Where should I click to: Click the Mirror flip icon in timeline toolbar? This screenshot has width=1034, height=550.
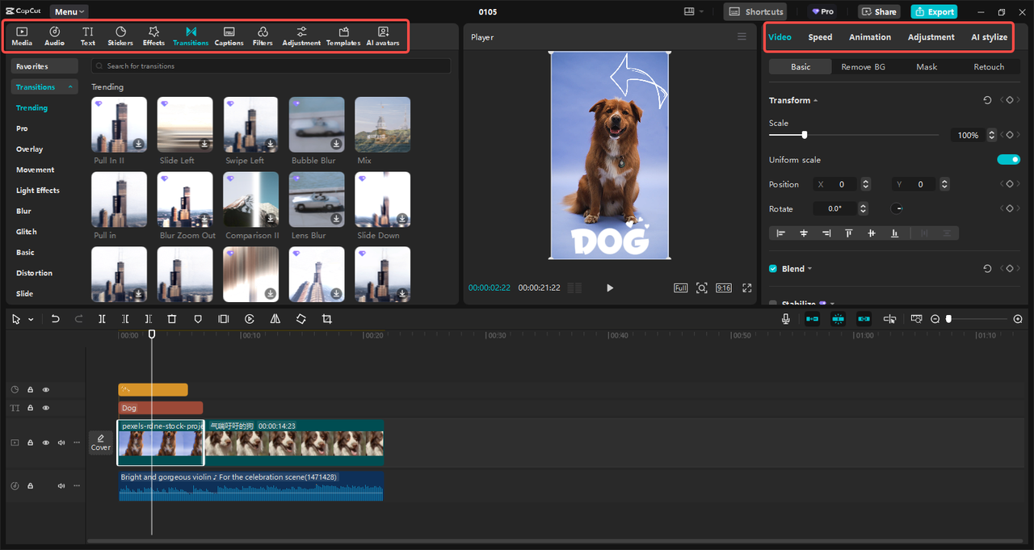pyautogui.click(x=275, y=319)
